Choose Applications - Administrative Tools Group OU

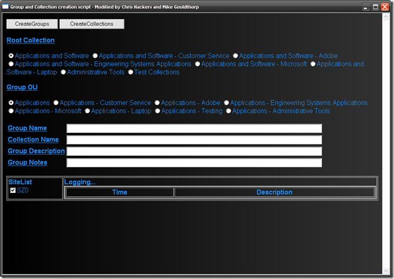[x=228, y=111]
